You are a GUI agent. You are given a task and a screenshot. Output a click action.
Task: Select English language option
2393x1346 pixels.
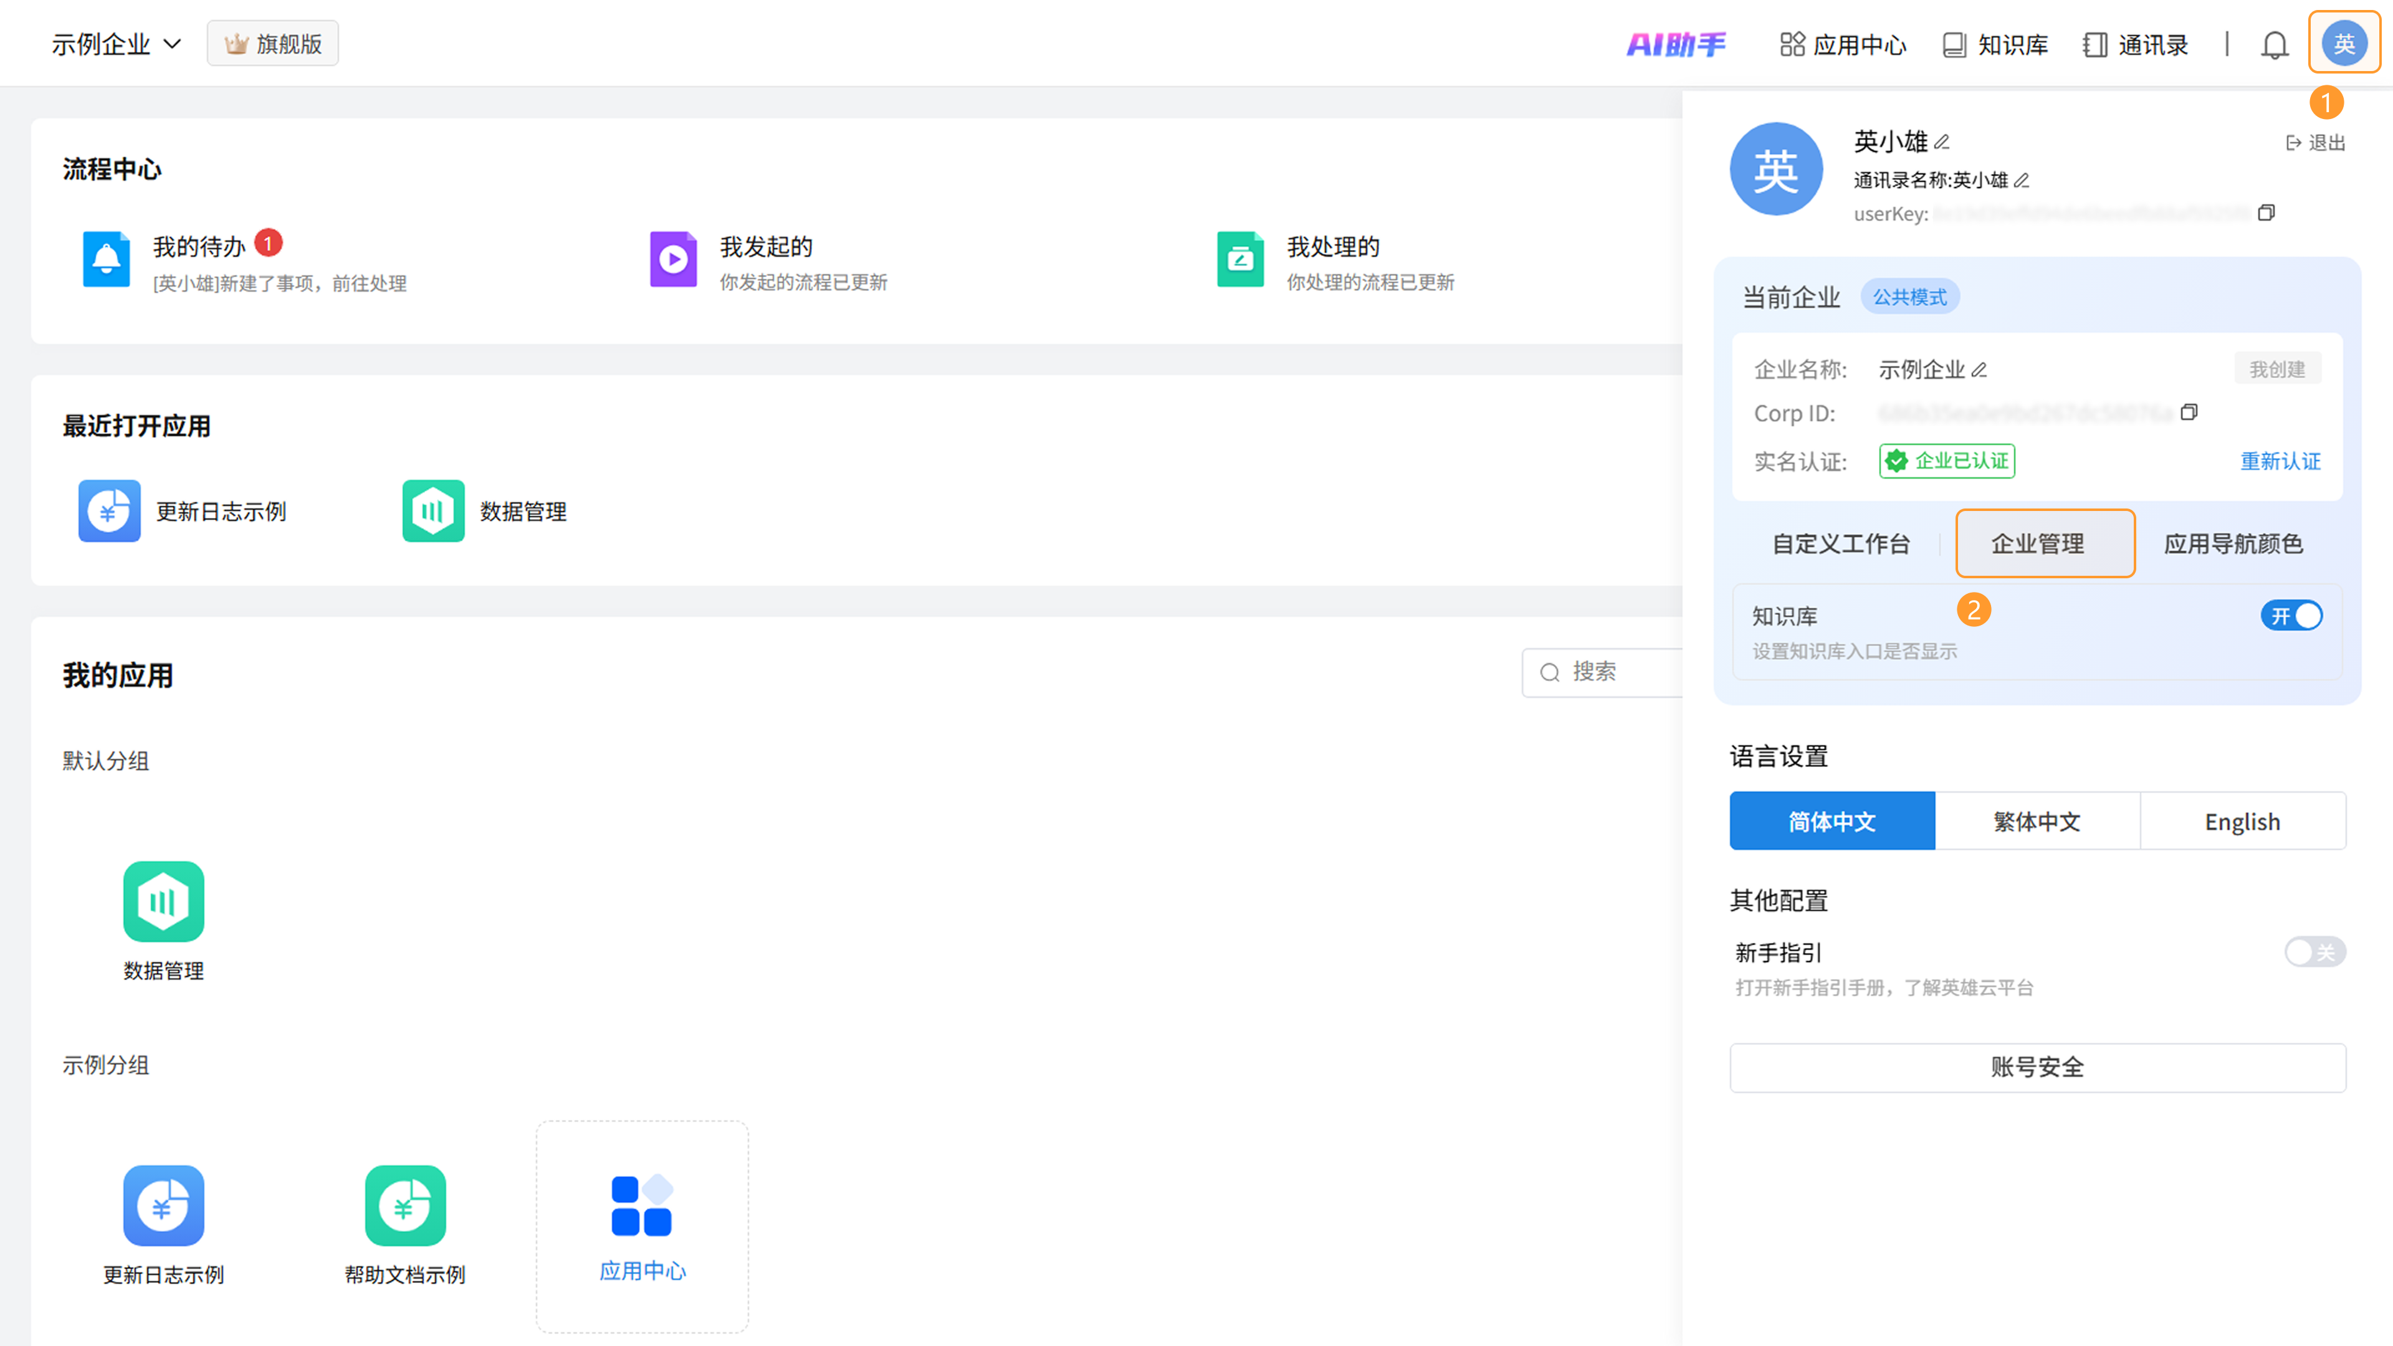click(2242, 821)
